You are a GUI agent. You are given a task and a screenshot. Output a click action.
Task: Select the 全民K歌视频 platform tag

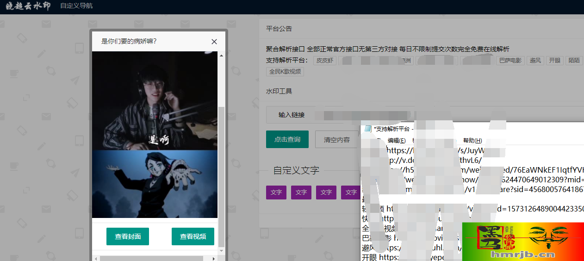pyautogui.click(x=285, y=72)
